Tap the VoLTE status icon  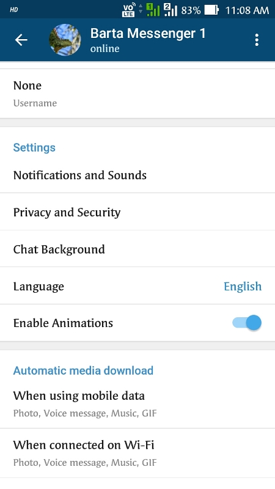(x=128, y=10)
